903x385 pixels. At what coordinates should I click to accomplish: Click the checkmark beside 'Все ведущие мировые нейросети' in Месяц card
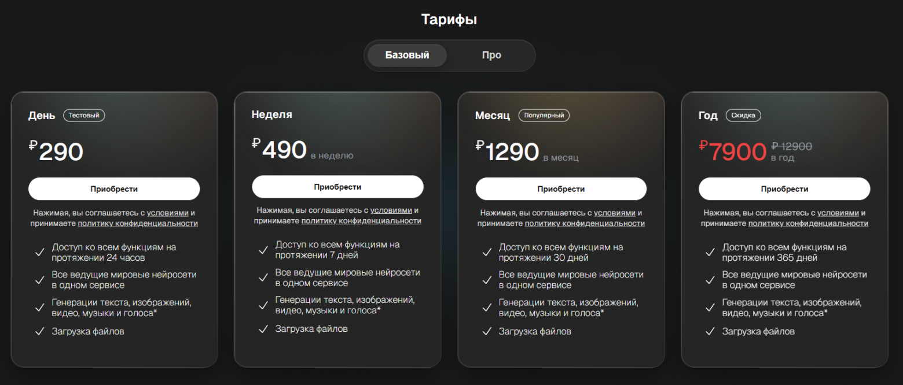point(487,278)
